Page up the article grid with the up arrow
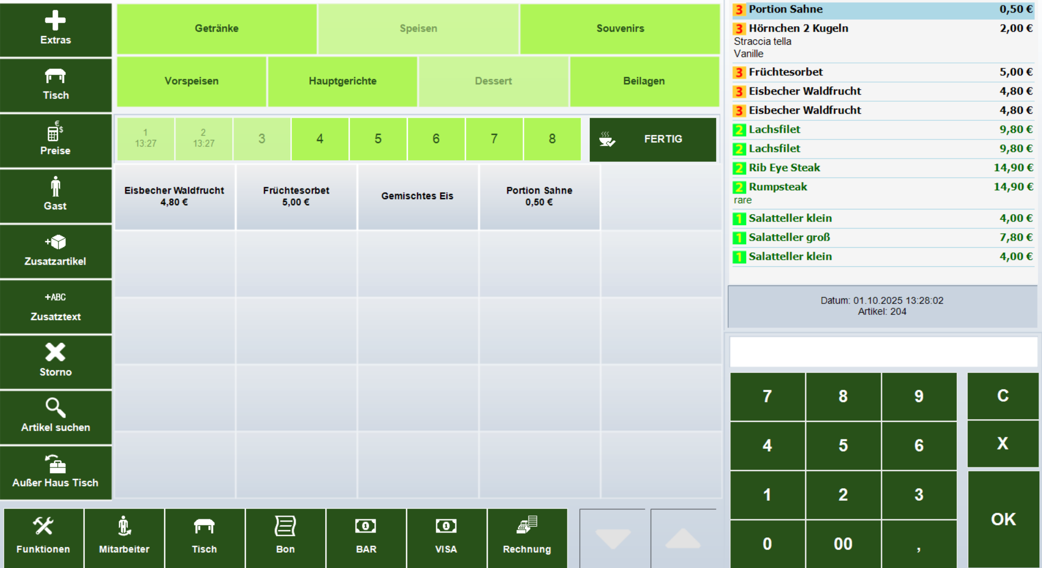 point(683,538)
